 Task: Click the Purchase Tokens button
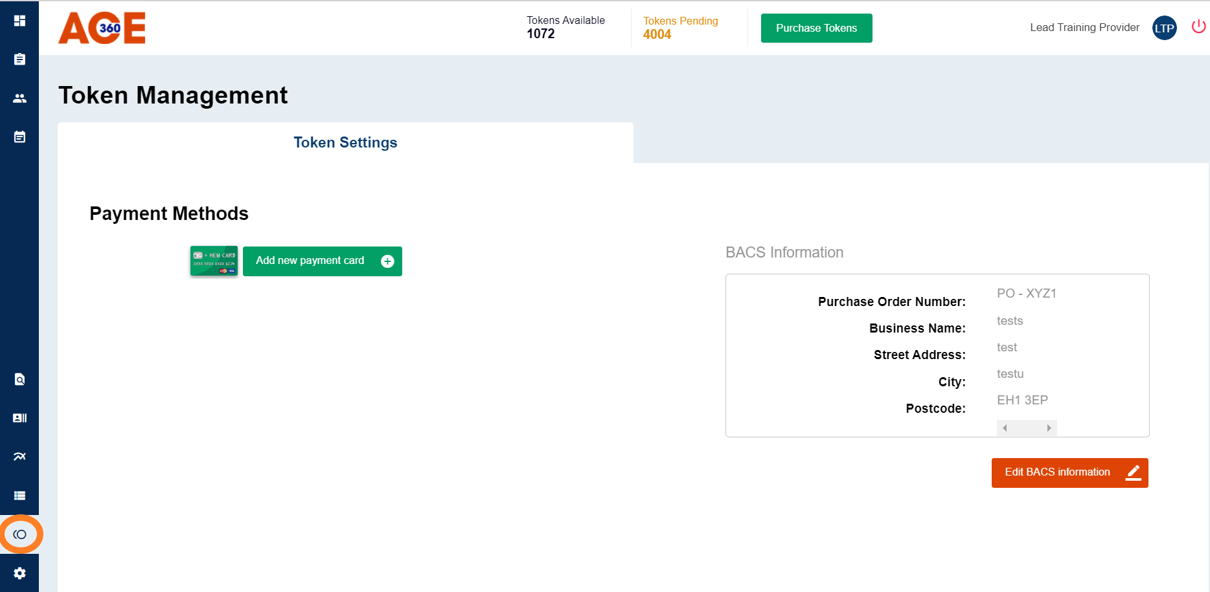click(816, 28)
